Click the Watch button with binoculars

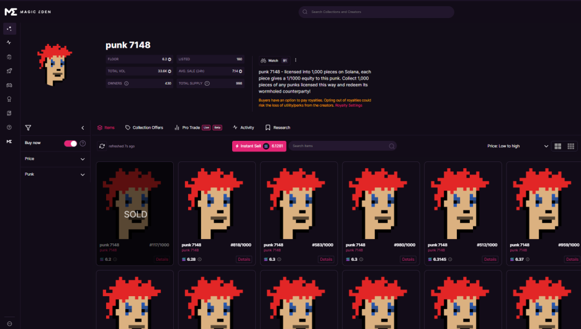[274, 60]
